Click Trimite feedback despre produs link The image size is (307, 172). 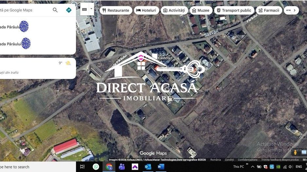pos(280,160)
